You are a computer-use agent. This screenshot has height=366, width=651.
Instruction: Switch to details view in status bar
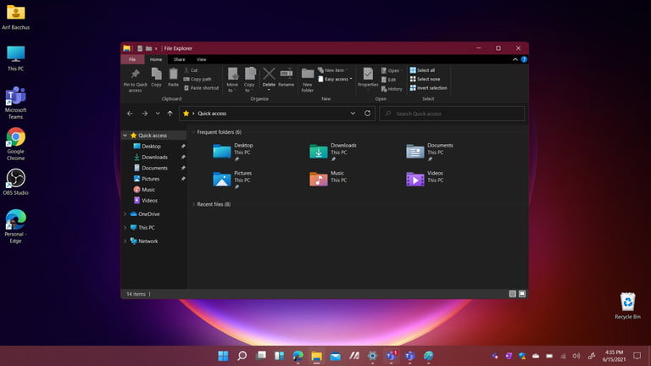(x=512, y=294)
